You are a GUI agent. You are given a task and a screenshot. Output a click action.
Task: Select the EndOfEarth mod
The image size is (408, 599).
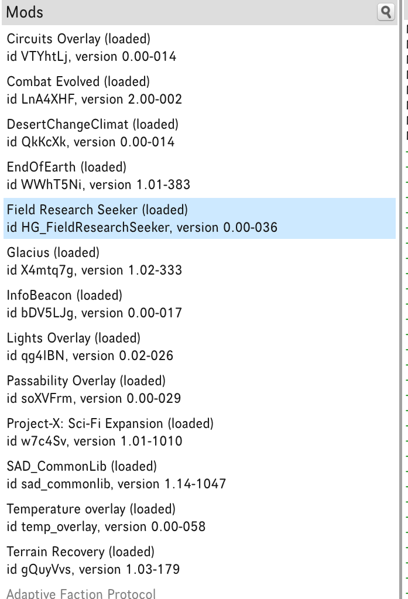[66, 167]
